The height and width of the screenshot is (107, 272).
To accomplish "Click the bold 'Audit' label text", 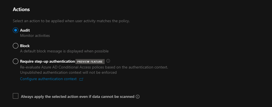I will (25, 30).
